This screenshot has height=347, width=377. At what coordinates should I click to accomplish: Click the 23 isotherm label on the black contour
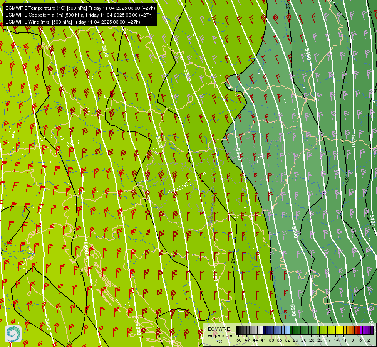[347, 179]
